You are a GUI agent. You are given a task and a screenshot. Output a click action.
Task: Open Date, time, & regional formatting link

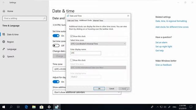tap(171, 21)
